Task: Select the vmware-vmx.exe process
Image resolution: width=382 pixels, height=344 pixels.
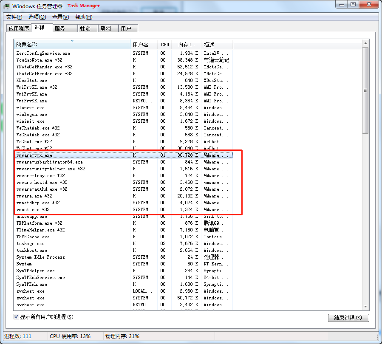Action: point(123,155)
